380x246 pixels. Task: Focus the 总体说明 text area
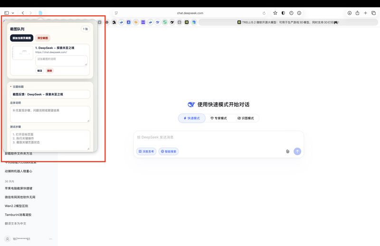point(50,114)
